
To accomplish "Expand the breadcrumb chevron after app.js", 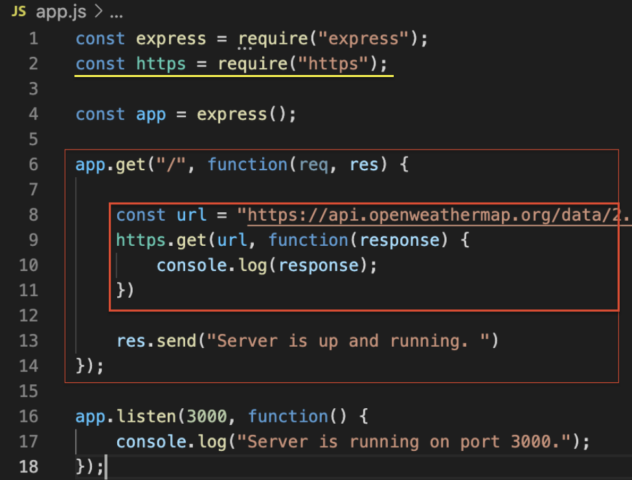I will click(98, 11).
